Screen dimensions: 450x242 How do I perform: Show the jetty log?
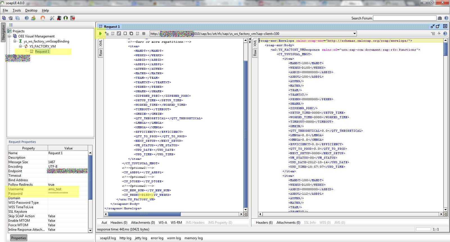pos(141,238)
